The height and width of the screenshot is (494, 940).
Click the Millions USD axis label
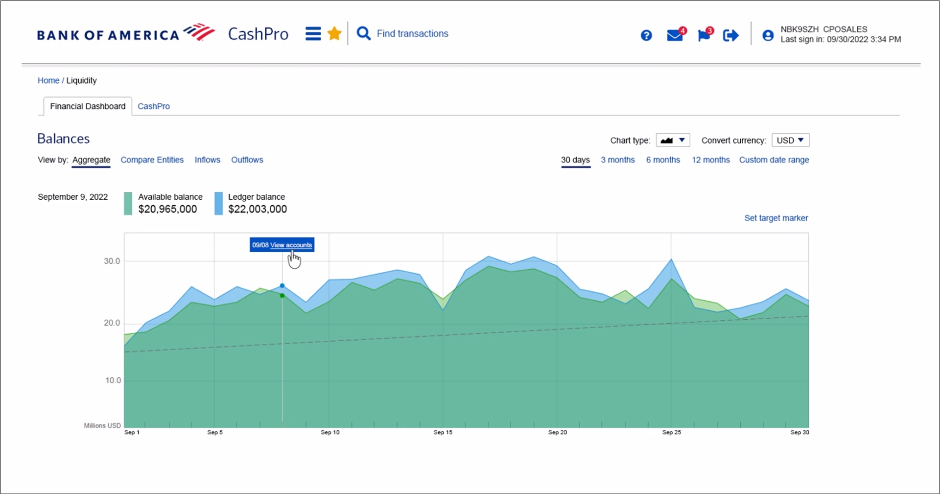tap(102, 425)
